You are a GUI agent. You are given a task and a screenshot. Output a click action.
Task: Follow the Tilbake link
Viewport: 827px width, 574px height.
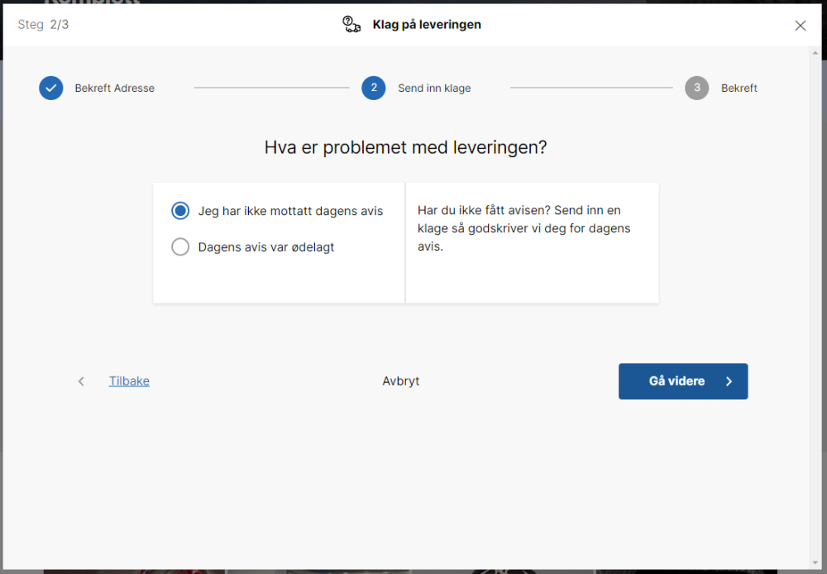(x=129, y=381)
